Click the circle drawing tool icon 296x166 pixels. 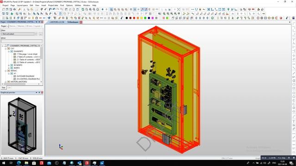pos(258,18)
